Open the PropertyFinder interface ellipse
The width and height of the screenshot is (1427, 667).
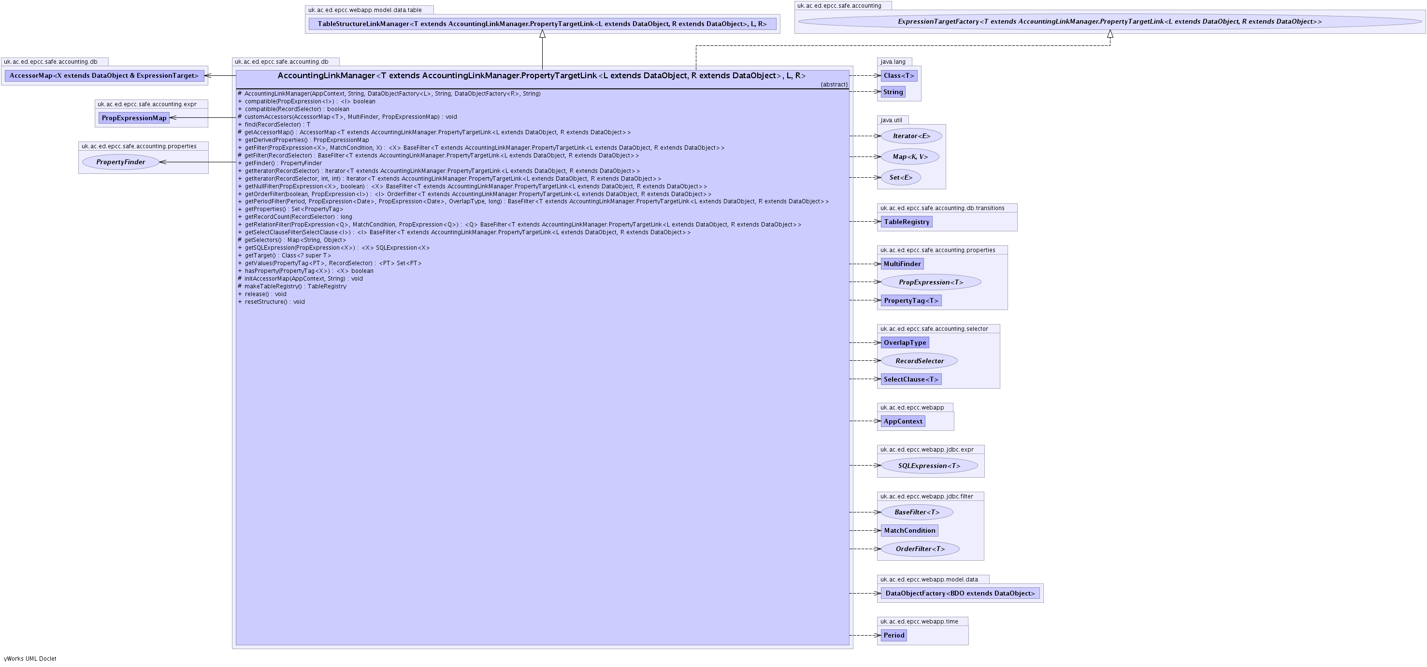click(121, 162)
